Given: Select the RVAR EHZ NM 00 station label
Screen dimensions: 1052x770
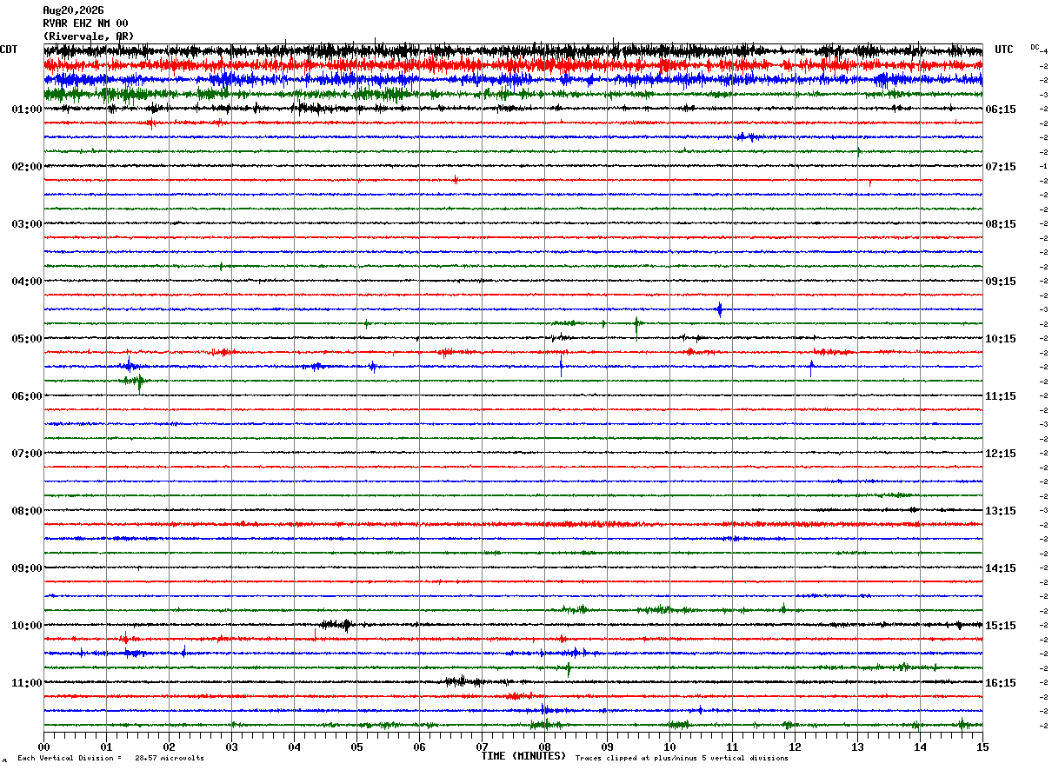Looking at the screenshot, I should 85,23.
